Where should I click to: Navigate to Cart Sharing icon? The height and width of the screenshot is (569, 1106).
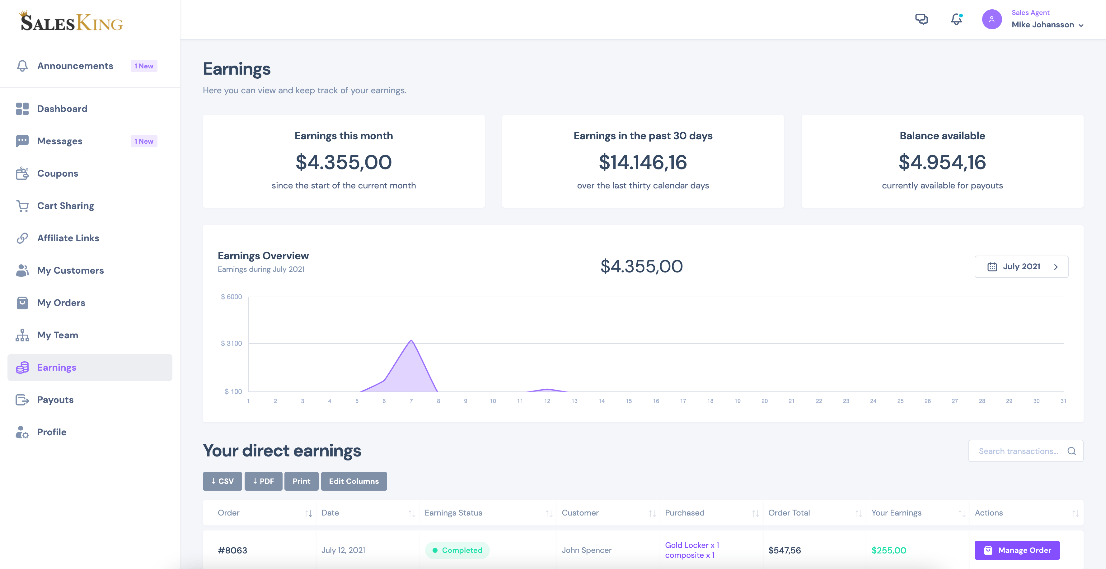pos(22,206)
